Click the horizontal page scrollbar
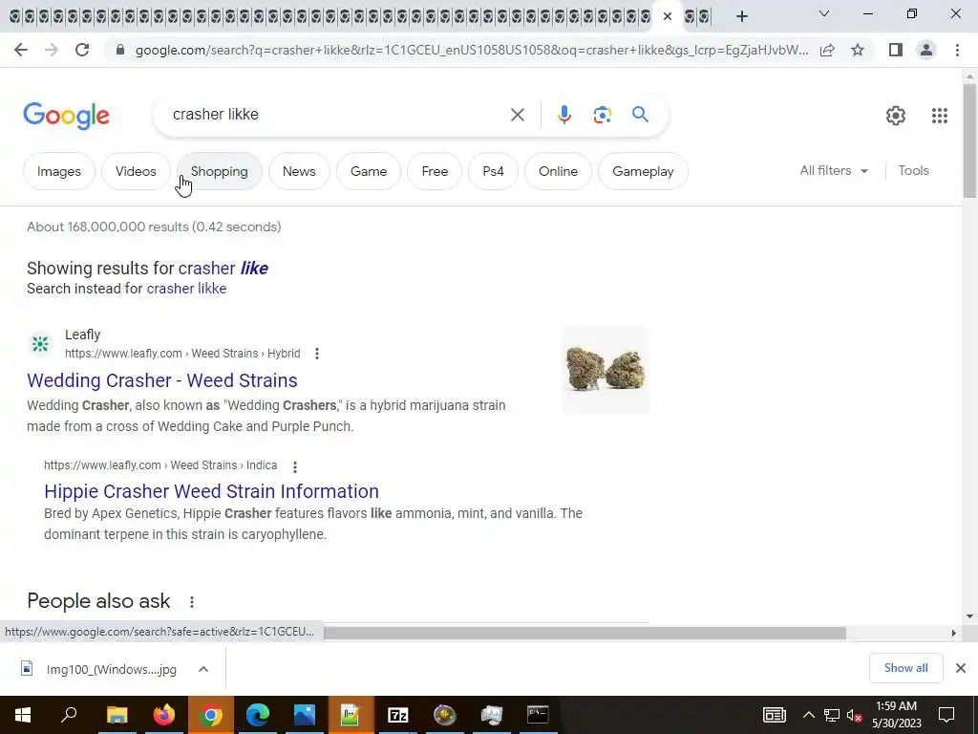978x734 pixels. click(x=585, y=633)
